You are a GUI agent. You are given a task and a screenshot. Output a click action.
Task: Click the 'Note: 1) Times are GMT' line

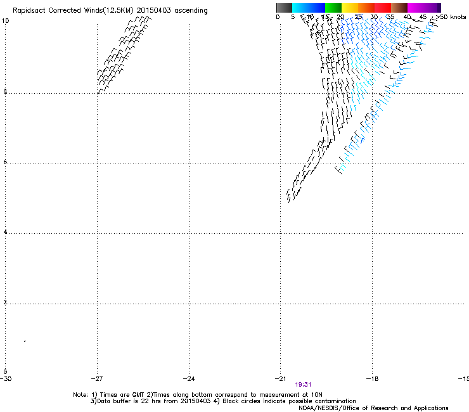coord(198,395)
